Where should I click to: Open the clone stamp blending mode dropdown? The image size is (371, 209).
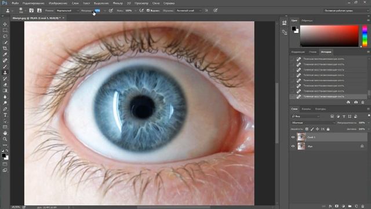coord(67,10)
